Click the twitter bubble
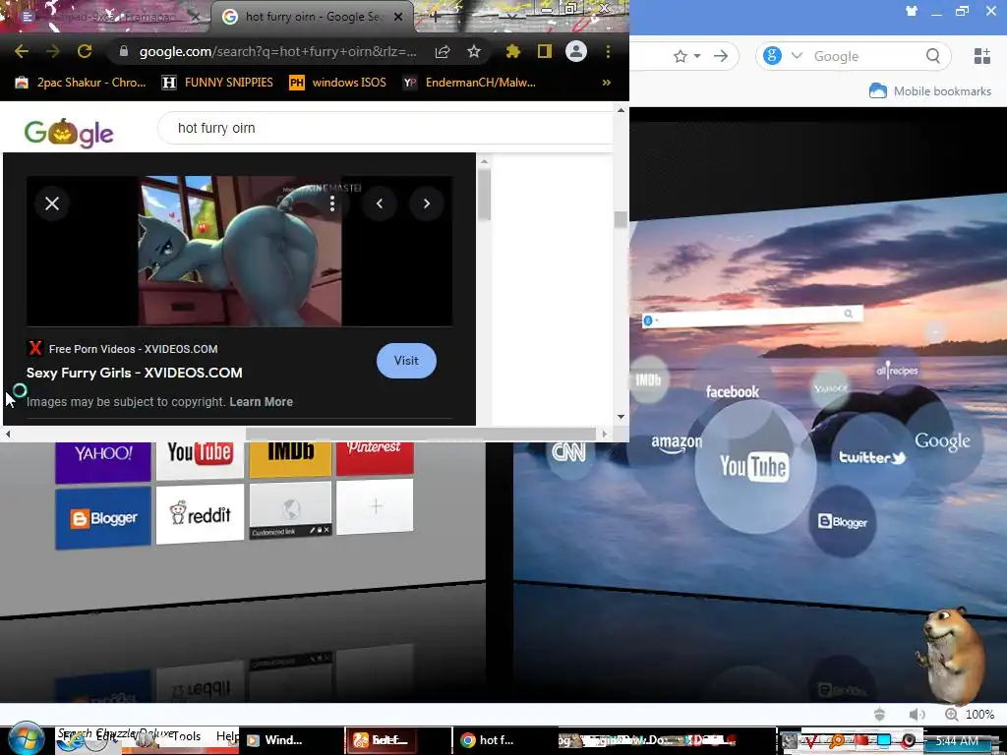1007x755 pixels. pyautogui.click(x=871, y=457)
